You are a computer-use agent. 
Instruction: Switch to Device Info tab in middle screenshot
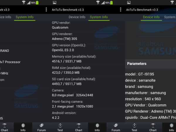click(x=77, y=17)
